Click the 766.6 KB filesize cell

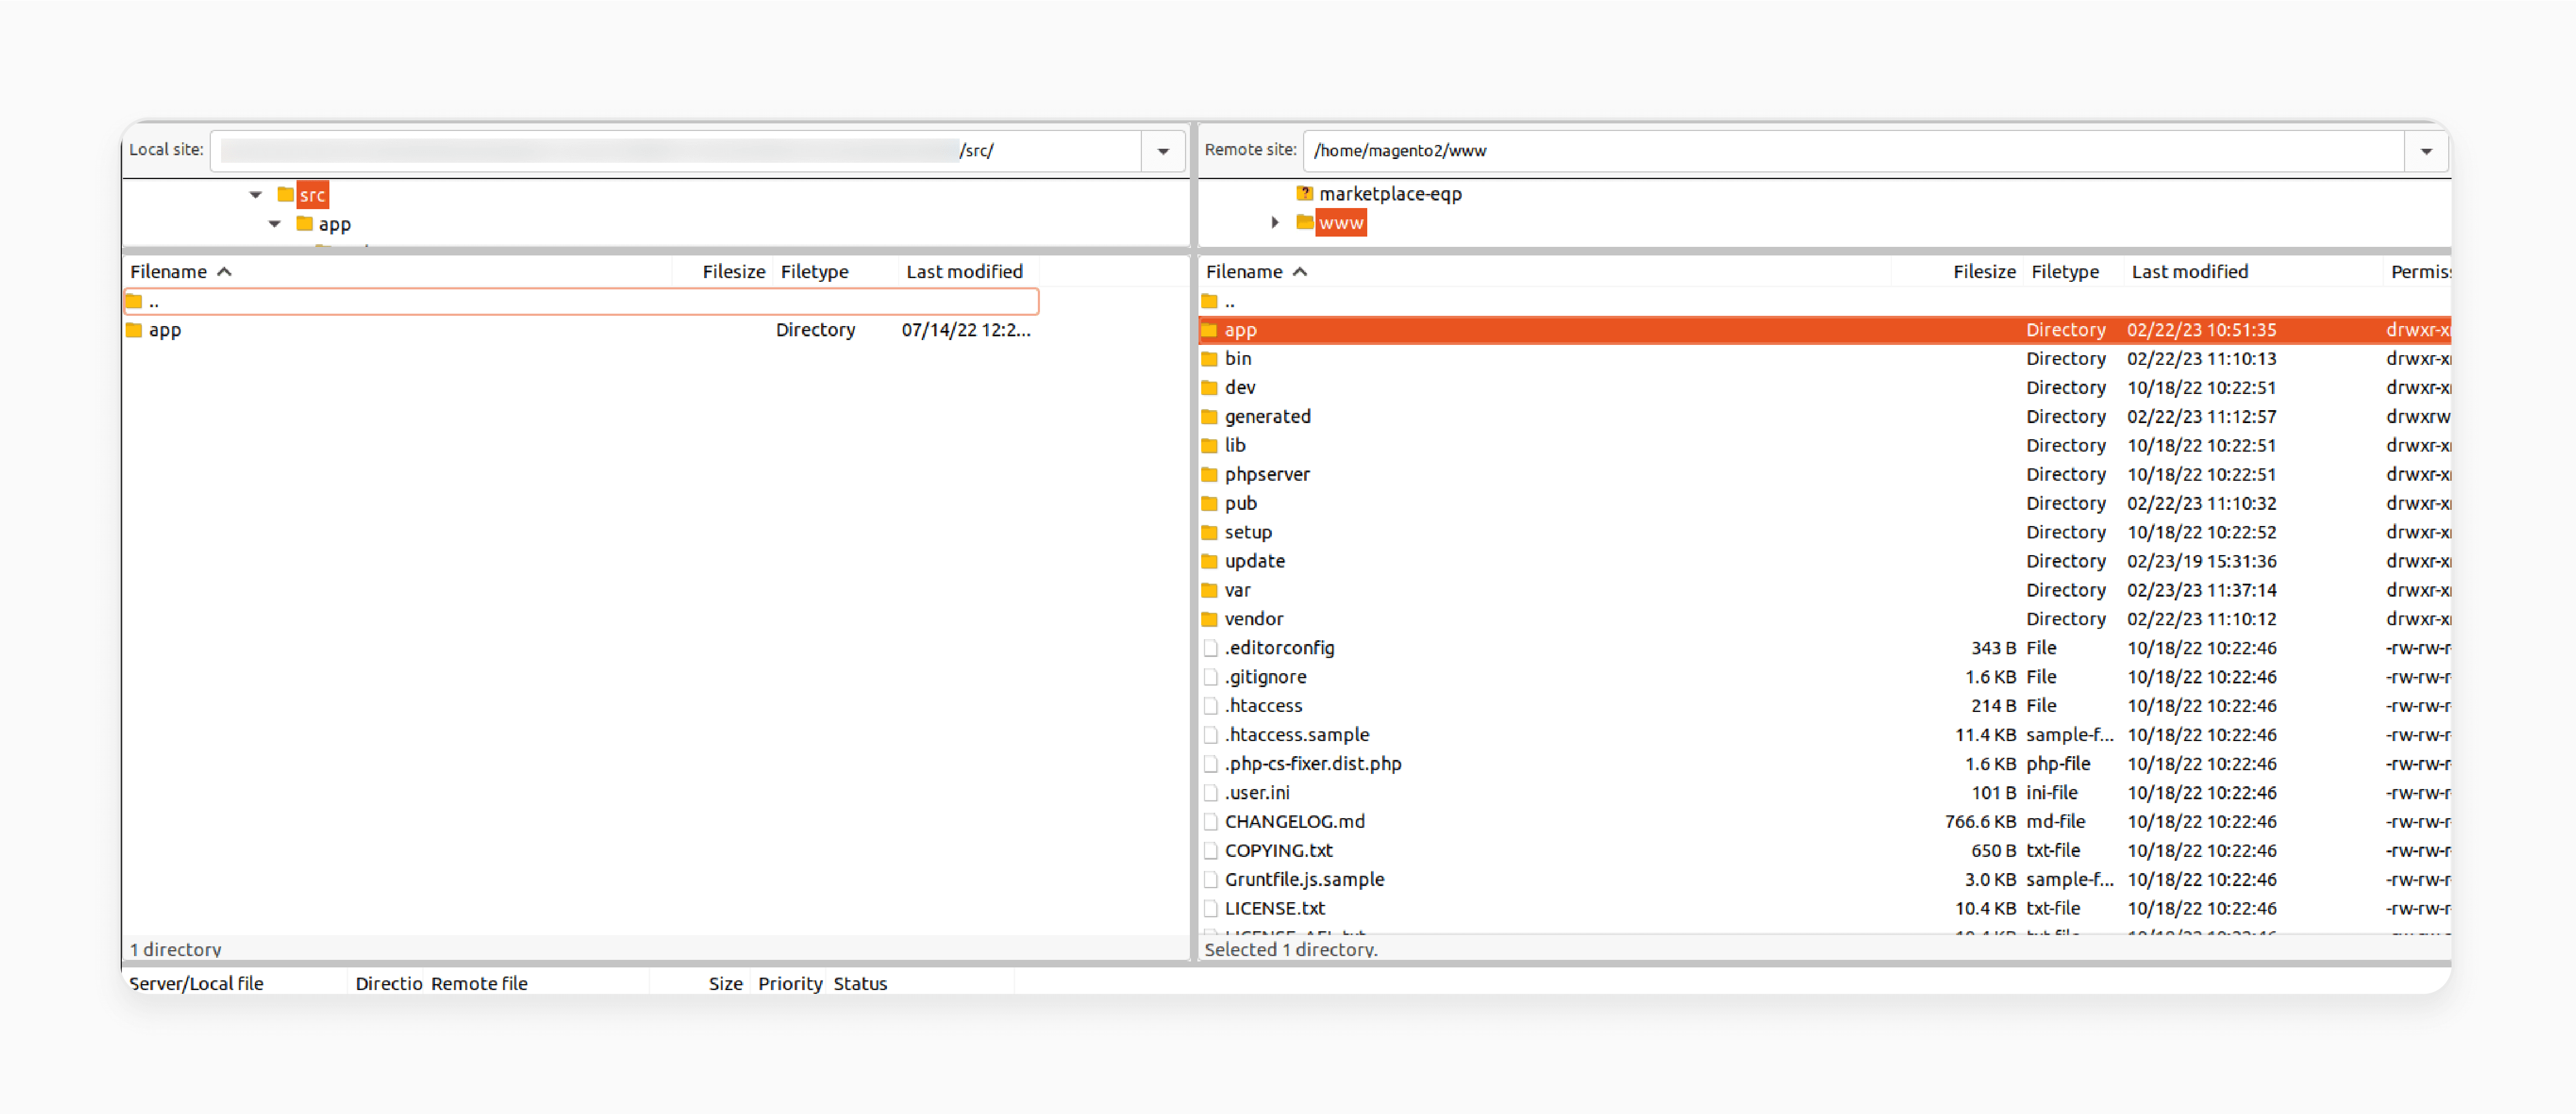tap(1980, 823)
